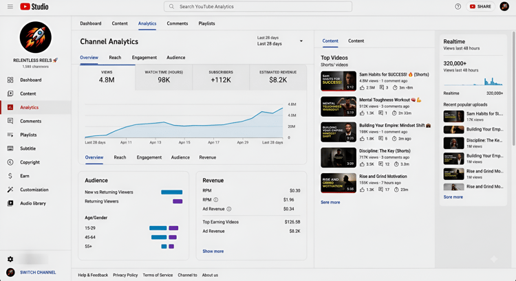Select the Watch Time 98K metric card
The width and height of the screenshot is (516, 281).
[x=164, y=77]
